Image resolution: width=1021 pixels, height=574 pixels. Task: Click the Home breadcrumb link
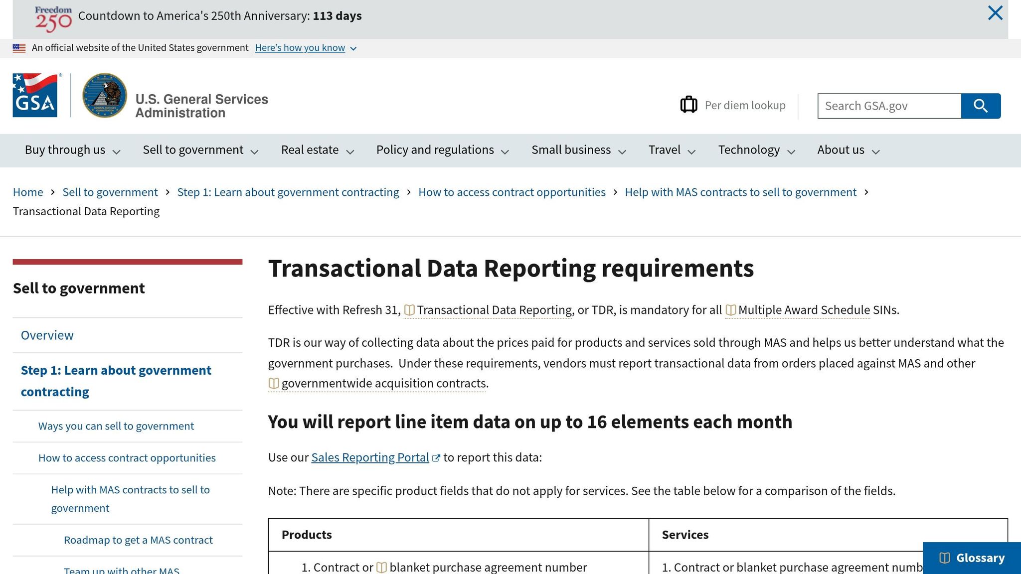tap(28, 192)
